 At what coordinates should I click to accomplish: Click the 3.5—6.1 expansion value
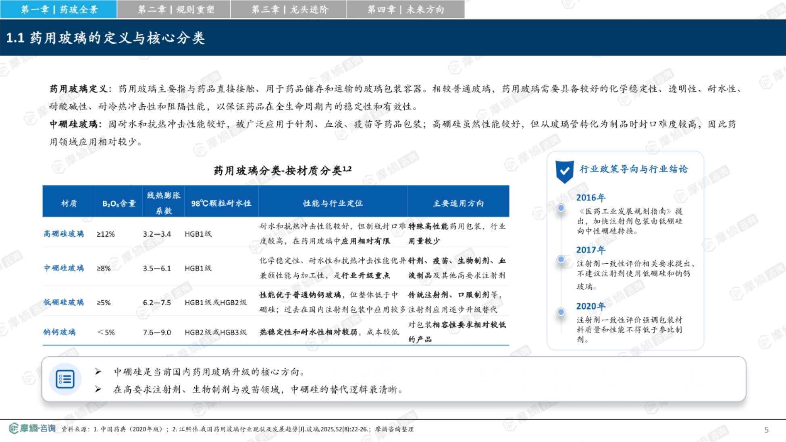[x=157, y=268]
